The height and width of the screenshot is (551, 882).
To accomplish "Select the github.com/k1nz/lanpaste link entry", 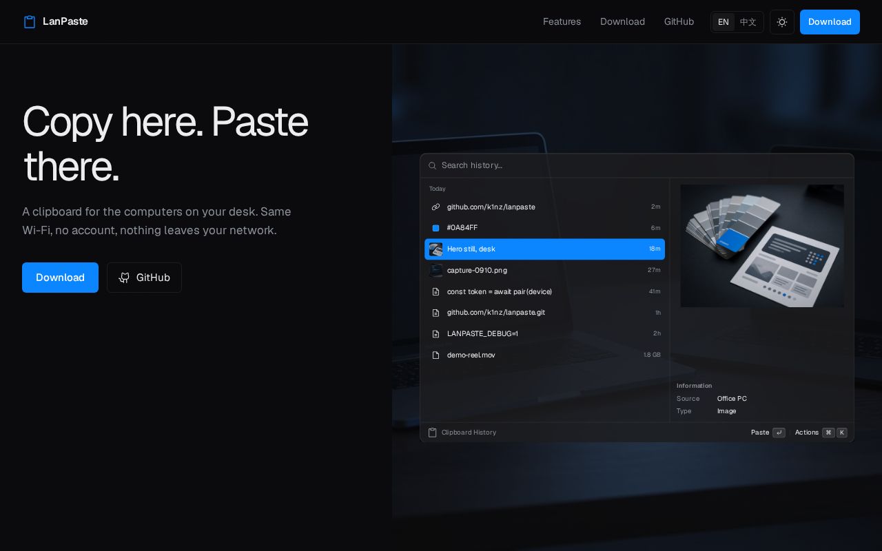I will pos(544,207).
